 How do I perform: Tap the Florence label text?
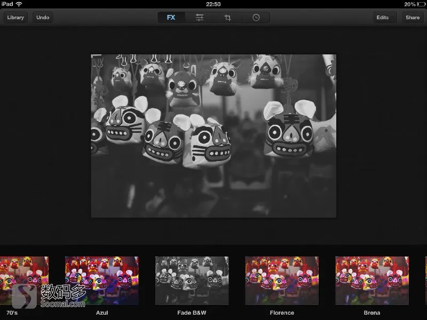pyautogui.click(x=282, y=313)
